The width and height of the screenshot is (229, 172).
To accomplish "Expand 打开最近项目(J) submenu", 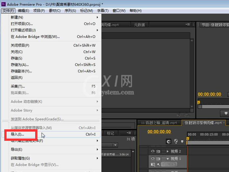I will [97, 30].
